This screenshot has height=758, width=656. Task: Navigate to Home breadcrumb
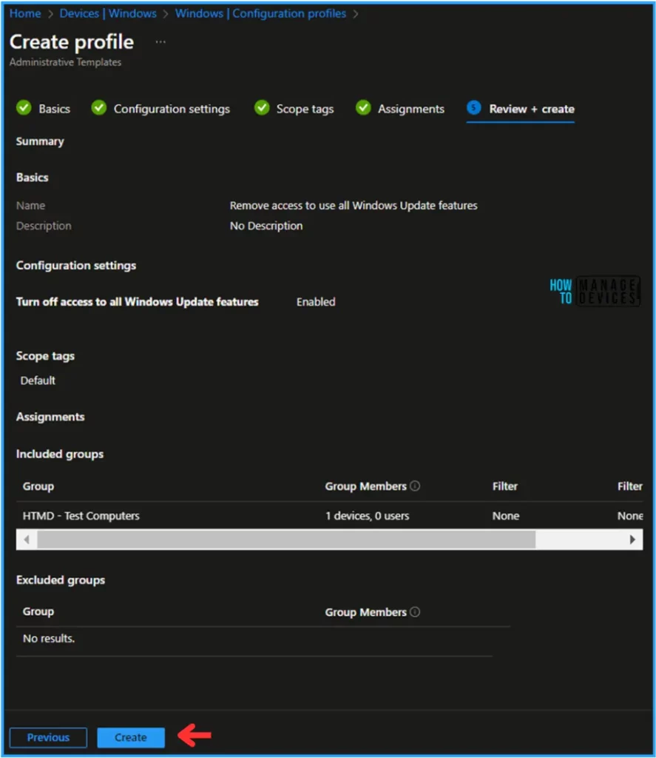pyautogui.click(x=25, y=13)
